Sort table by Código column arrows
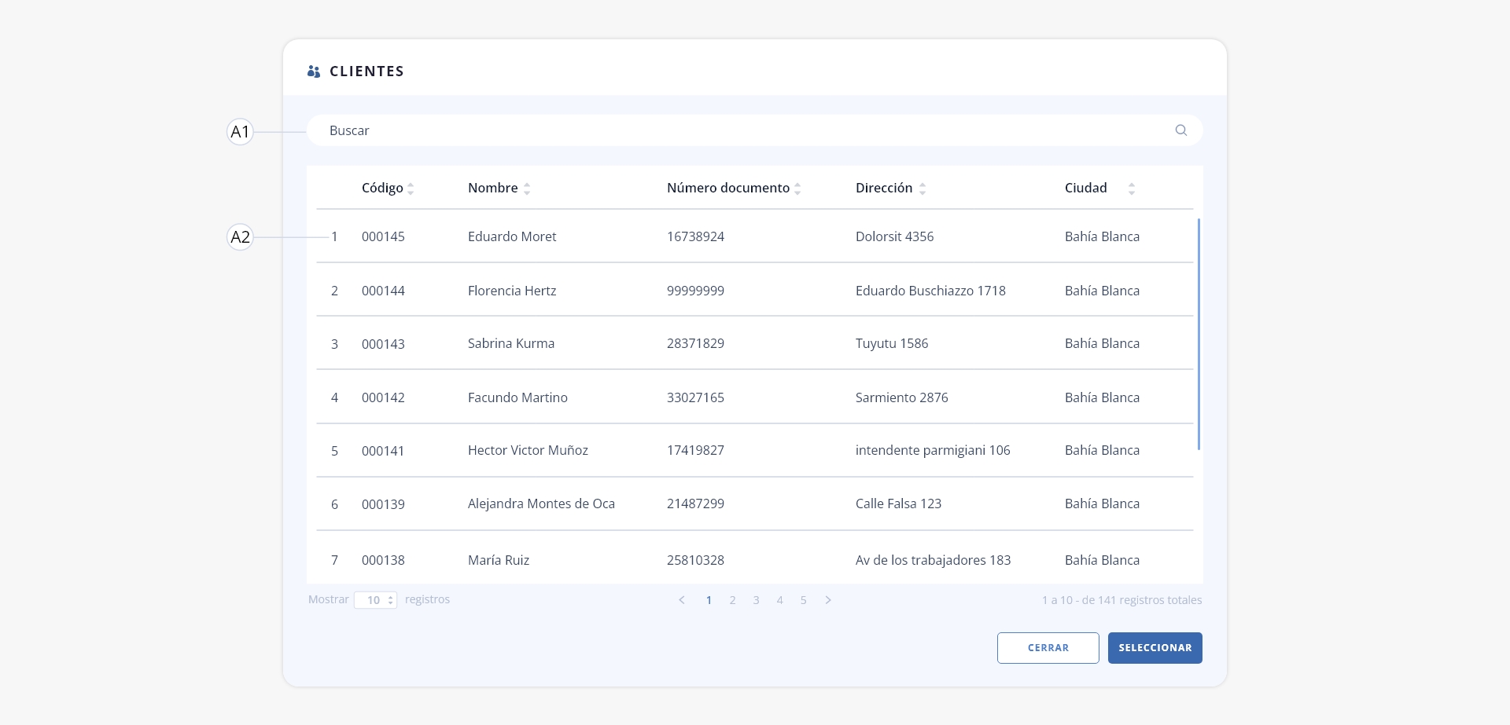Screen dimensions: 1510x725 [411, 189]
